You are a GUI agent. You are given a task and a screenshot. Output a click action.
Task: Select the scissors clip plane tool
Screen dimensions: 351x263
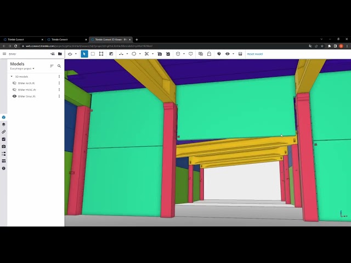pos(146,54)
